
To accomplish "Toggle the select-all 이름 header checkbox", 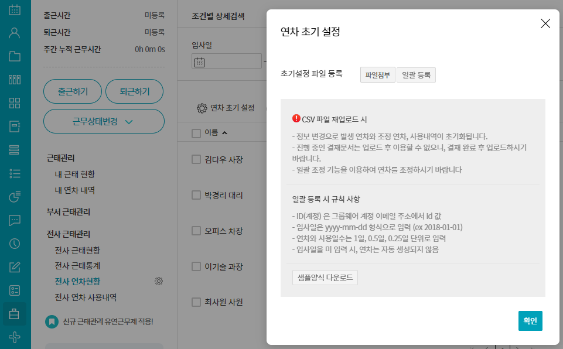I will pyautogui.click(x=196, y=133).
